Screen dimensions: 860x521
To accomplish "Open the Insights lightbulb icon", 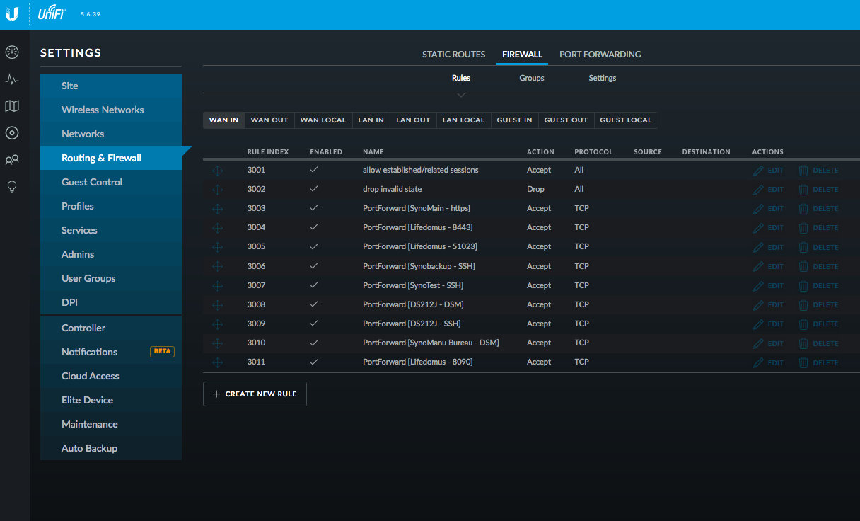I will point(11,187).
